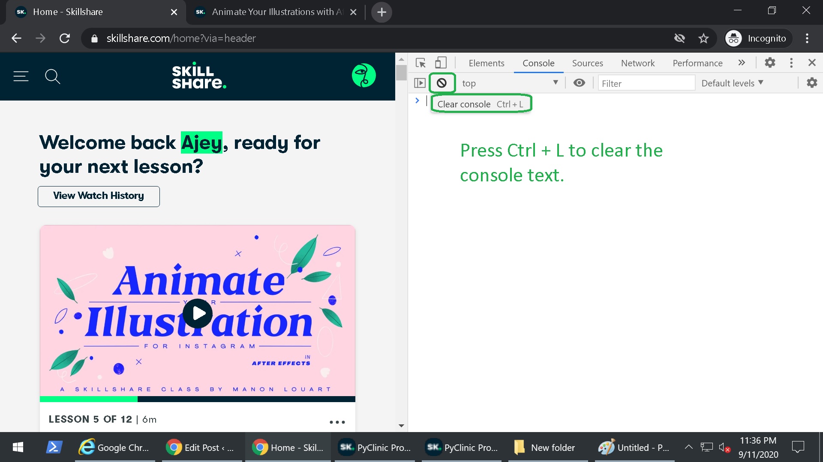Click the Animate Illustration course thumbnail

pyautogui.click(x=198, y=311)
